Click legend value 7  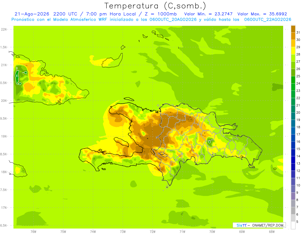point(297,207)
